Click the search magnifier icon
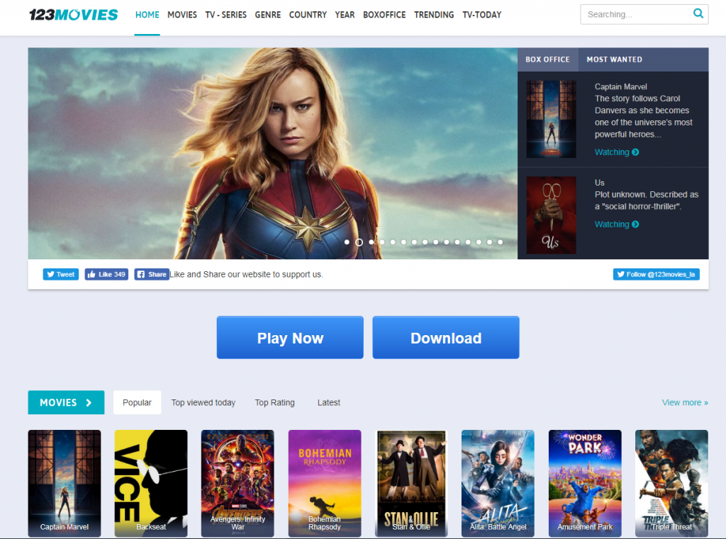726x539 pixels. click(698, 13)
